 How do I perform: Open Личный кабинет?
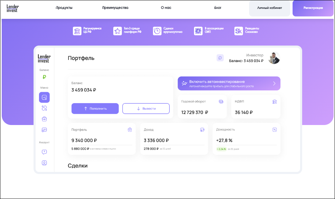[x=269, y=8]
